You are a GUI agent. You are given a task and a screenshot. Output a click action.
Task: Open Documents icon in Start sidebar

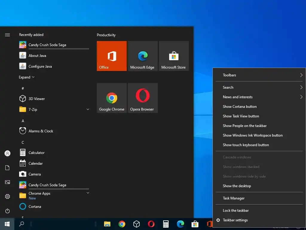[x=7, y=168]
